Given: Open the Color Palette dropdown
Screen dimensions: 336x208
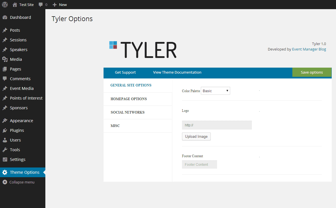Looking at the screenshot, I should (215, 91).
